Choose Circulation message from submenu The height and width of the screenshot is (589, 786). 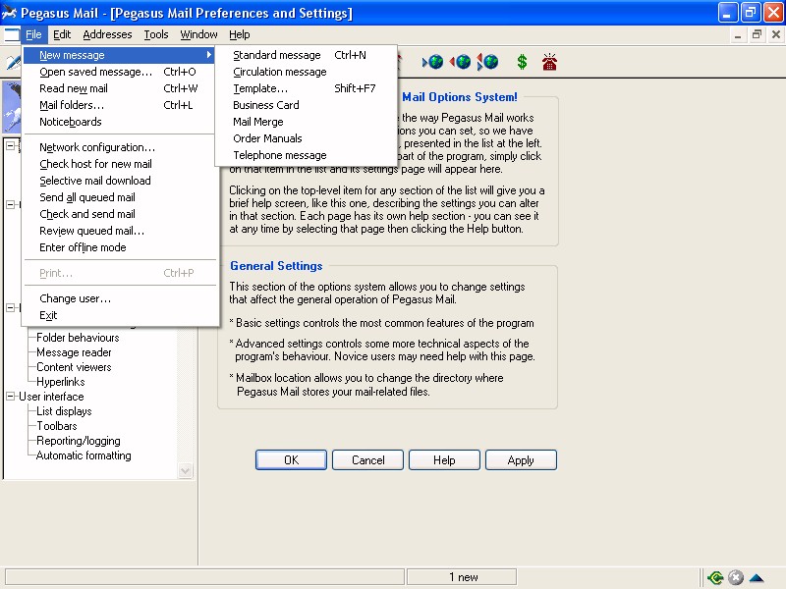[x=306, y=72]
